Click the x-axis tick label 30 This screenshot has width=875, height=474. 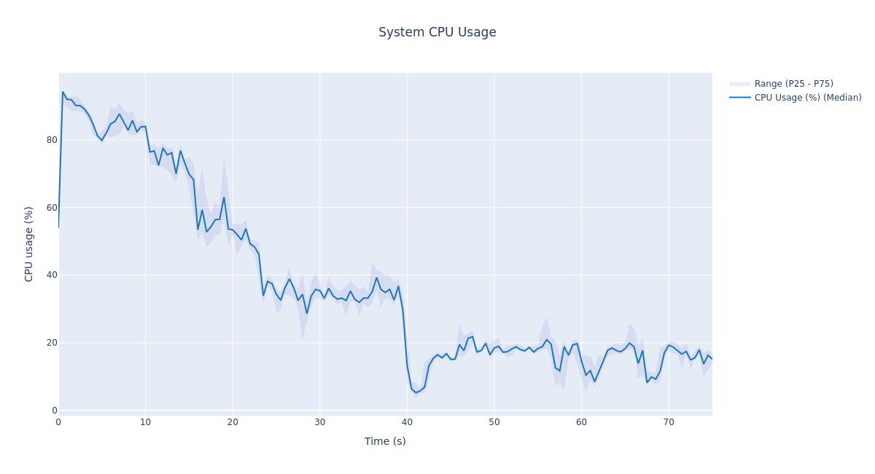pos(320,422)
